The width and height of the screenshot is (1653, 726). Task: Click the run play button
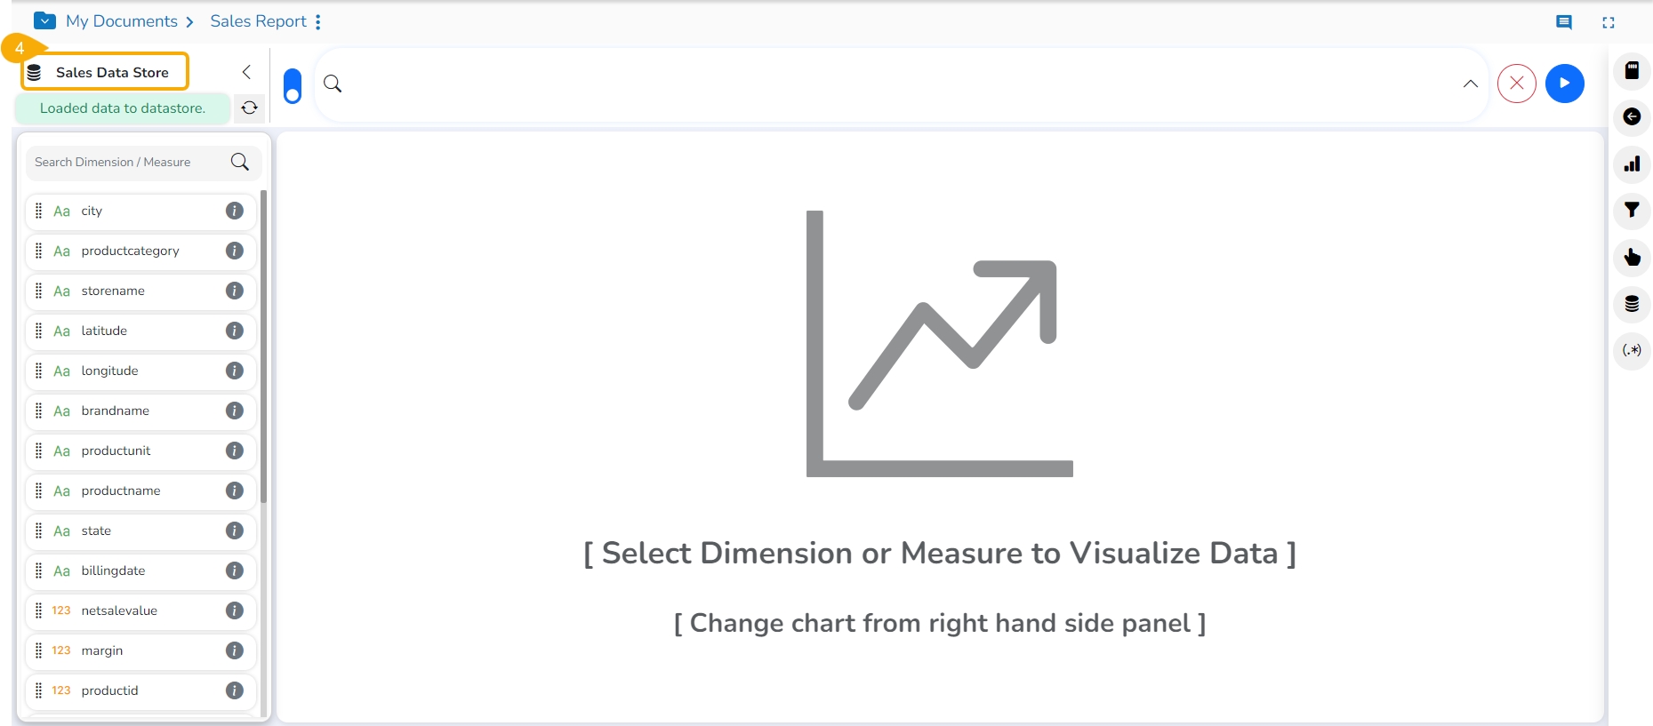click(x=1564, y=84)
